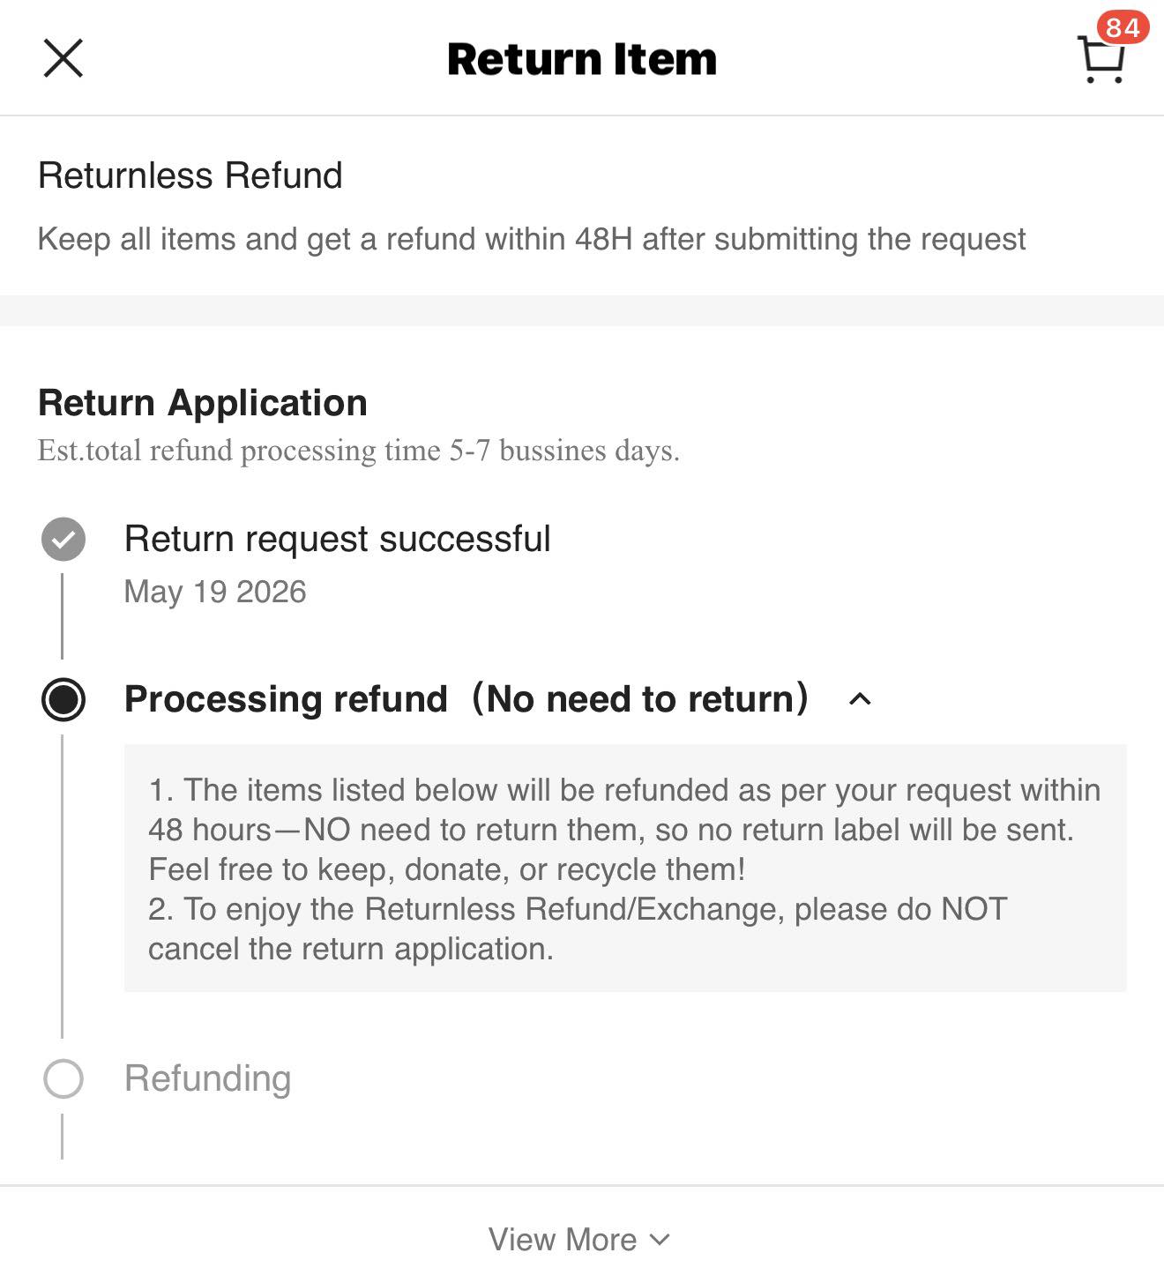Click the Return Application section title
The image size is (1164, 1275).
[203, 403]
